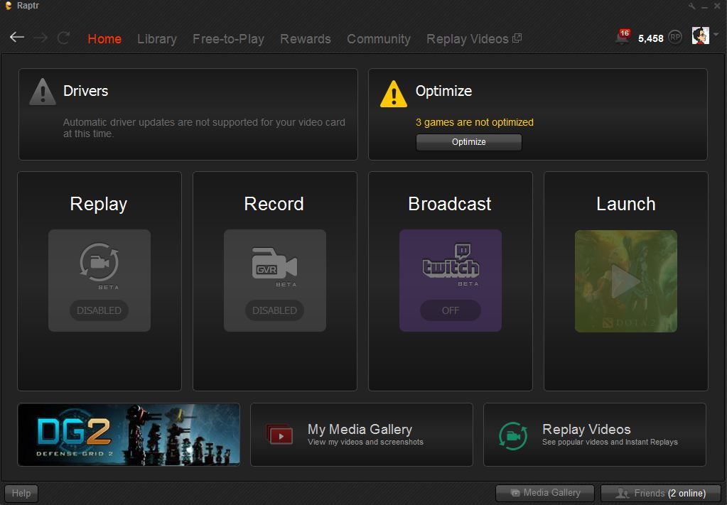
Task: Open the Free-to-Play tab
Action: click(229, 39)
